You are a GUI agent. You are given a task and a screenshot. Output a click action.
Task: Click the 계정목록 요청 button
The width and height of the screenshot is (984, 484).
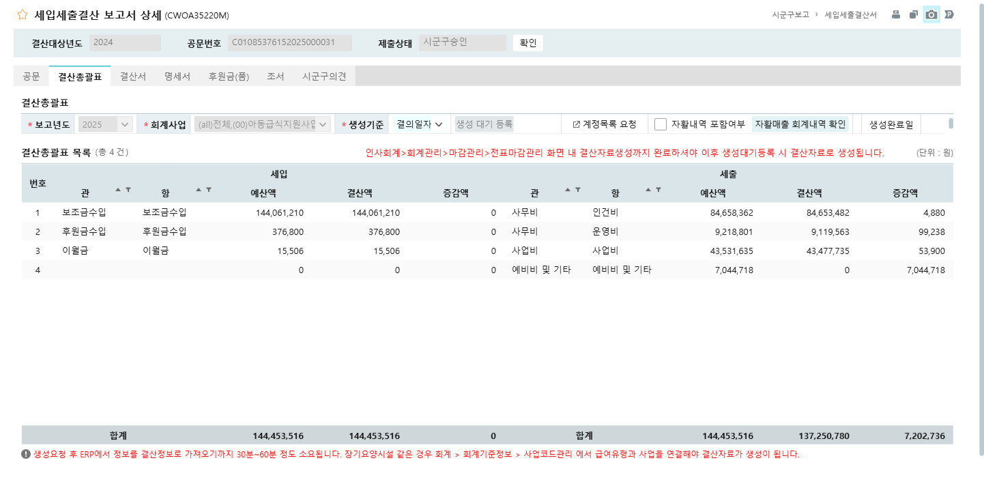point(605,124)
